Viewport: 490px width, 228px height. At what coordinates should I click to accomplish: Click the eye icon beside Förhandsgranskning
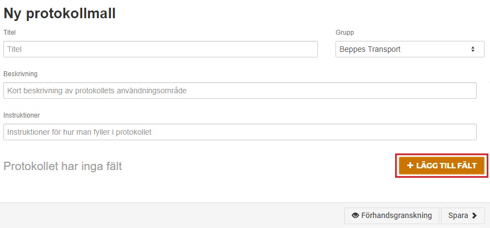355,215
